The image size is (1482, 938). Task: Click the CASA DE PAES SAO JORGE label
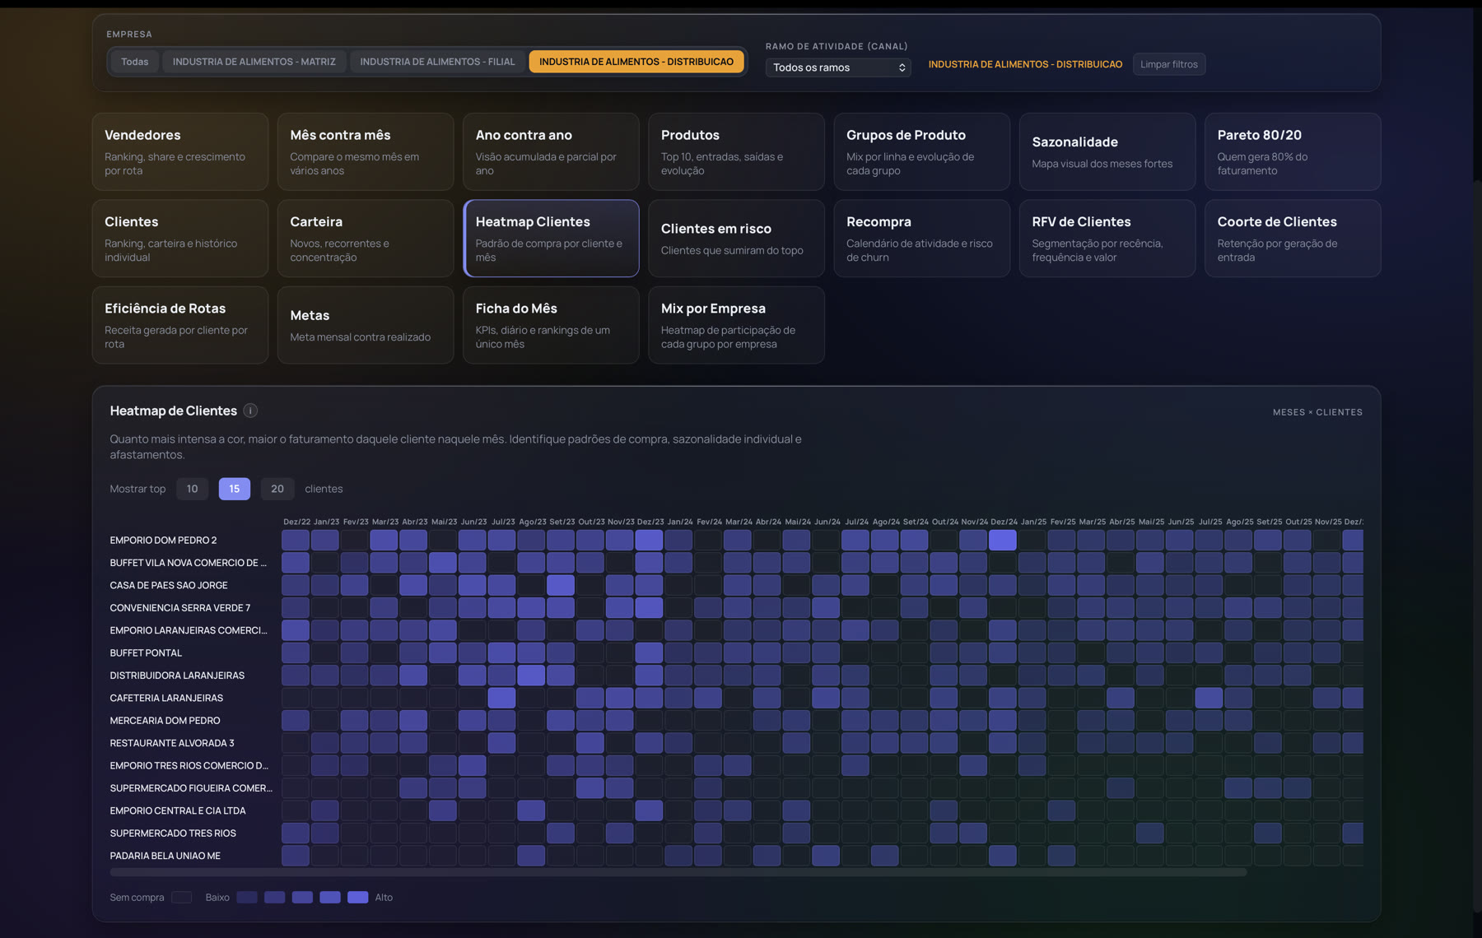169,586
